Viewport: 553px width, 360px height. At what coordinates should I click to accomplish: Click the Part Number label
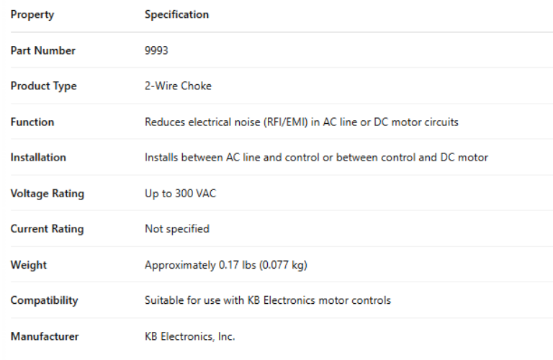click(42, 50)
